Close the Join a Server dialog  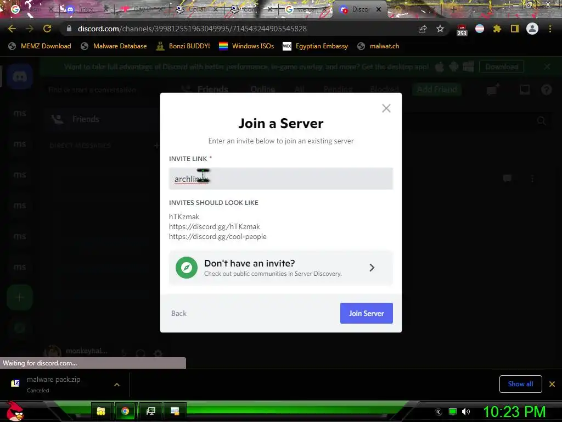click(x=386, y=108)
